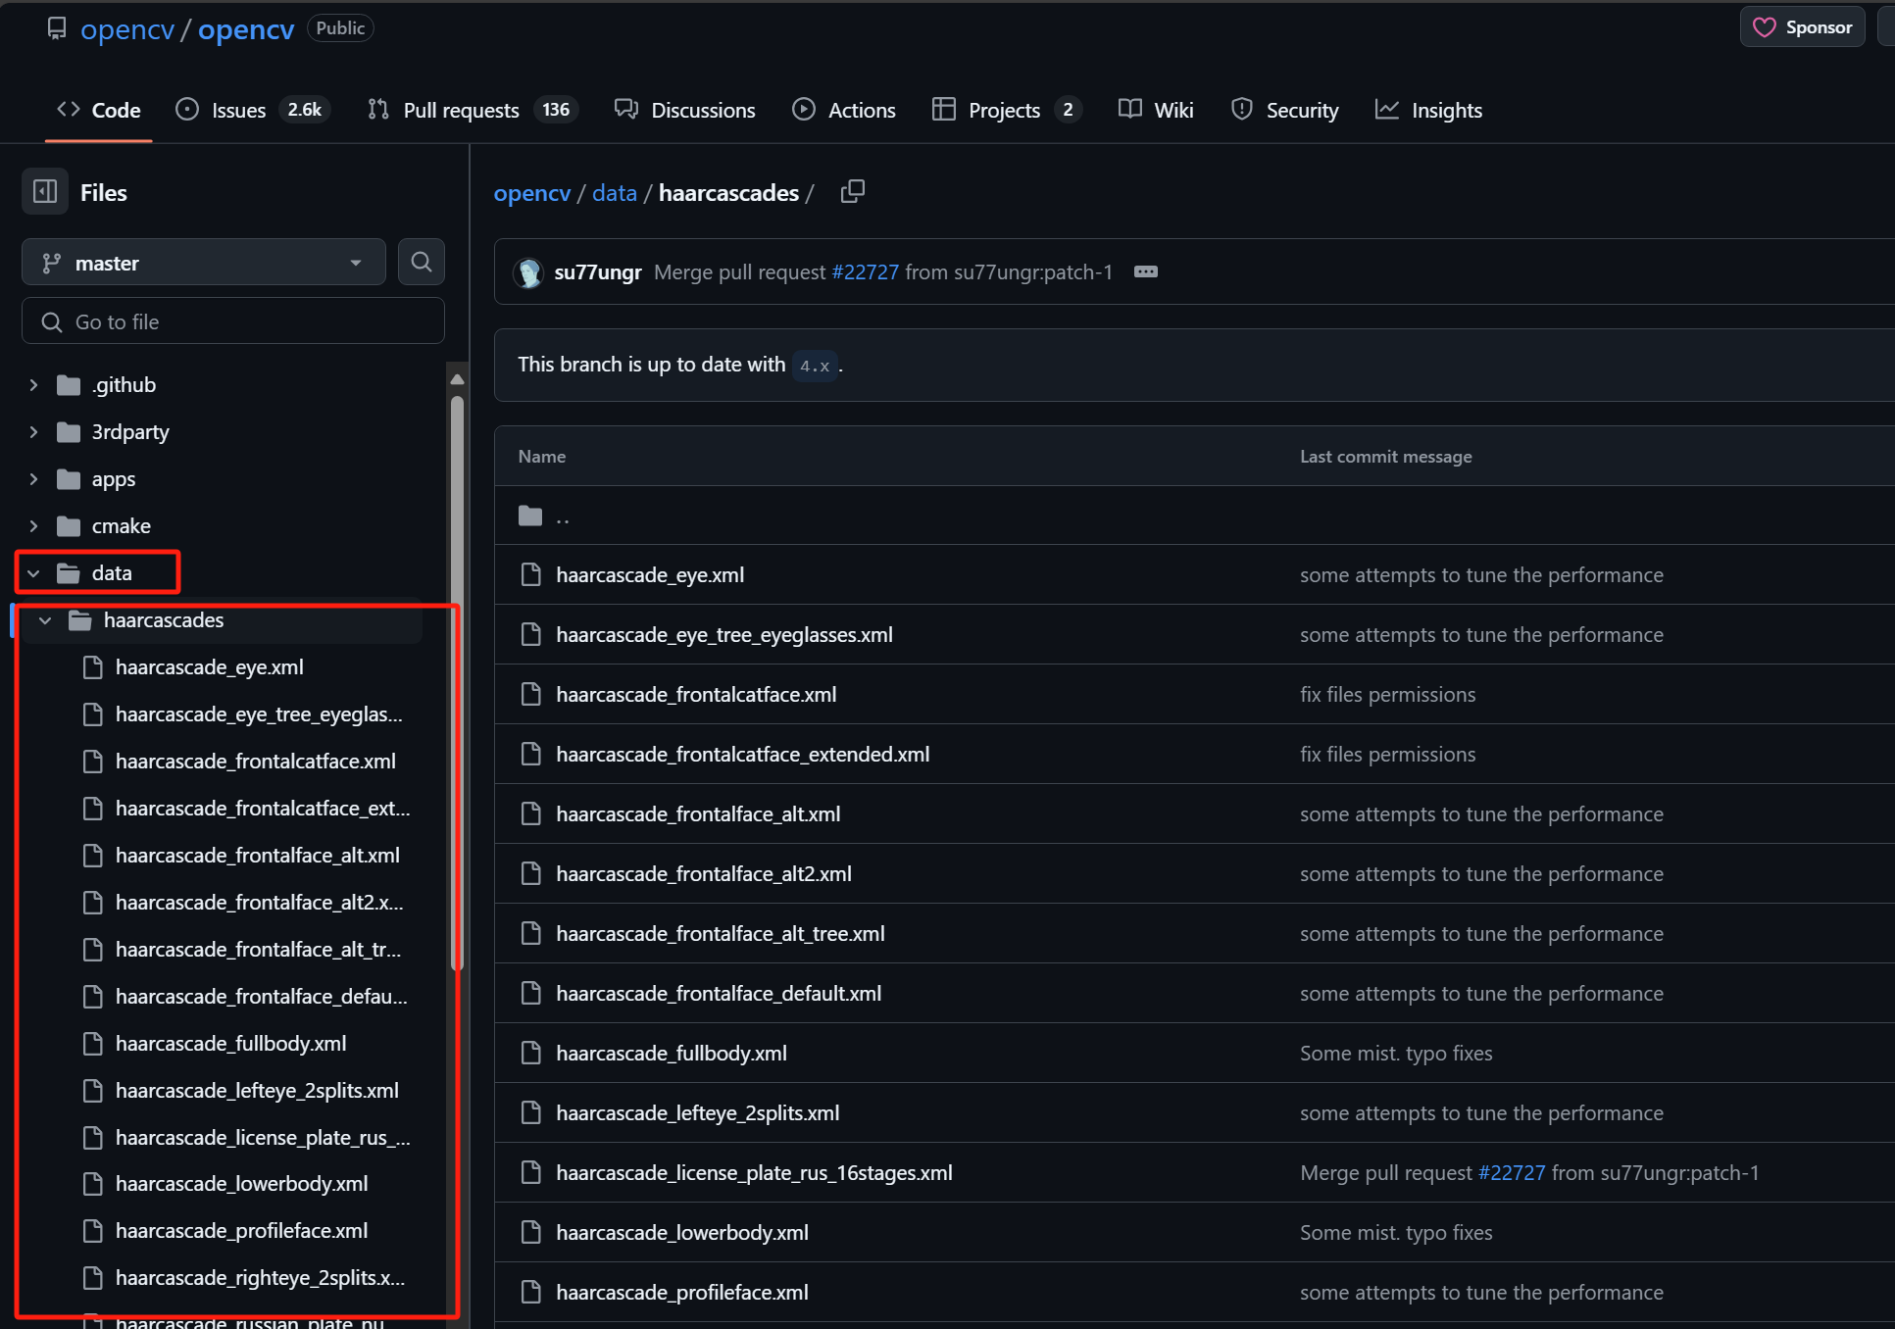This screenshot has height=1329, width=1895.
Task: Open the master branch dropdown
Action: pos(204,263)
